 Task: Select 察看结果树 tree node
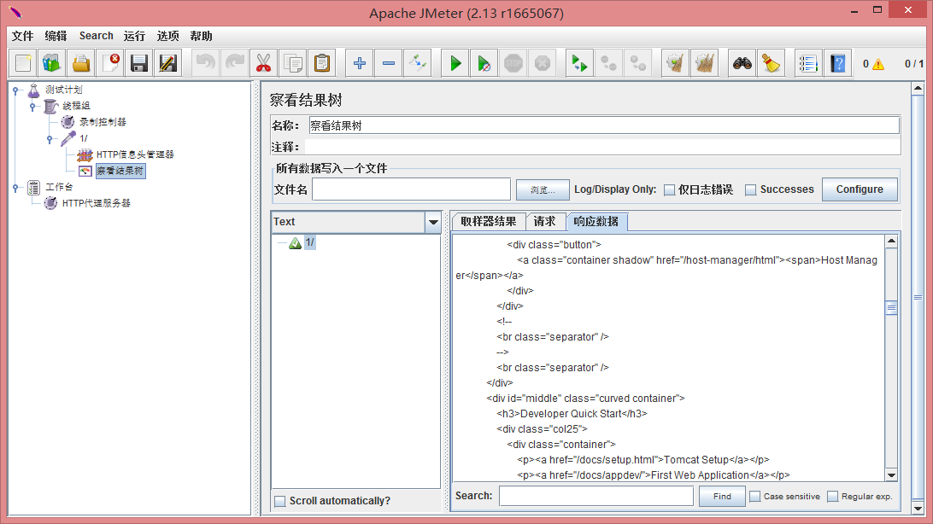pos(120,171)
